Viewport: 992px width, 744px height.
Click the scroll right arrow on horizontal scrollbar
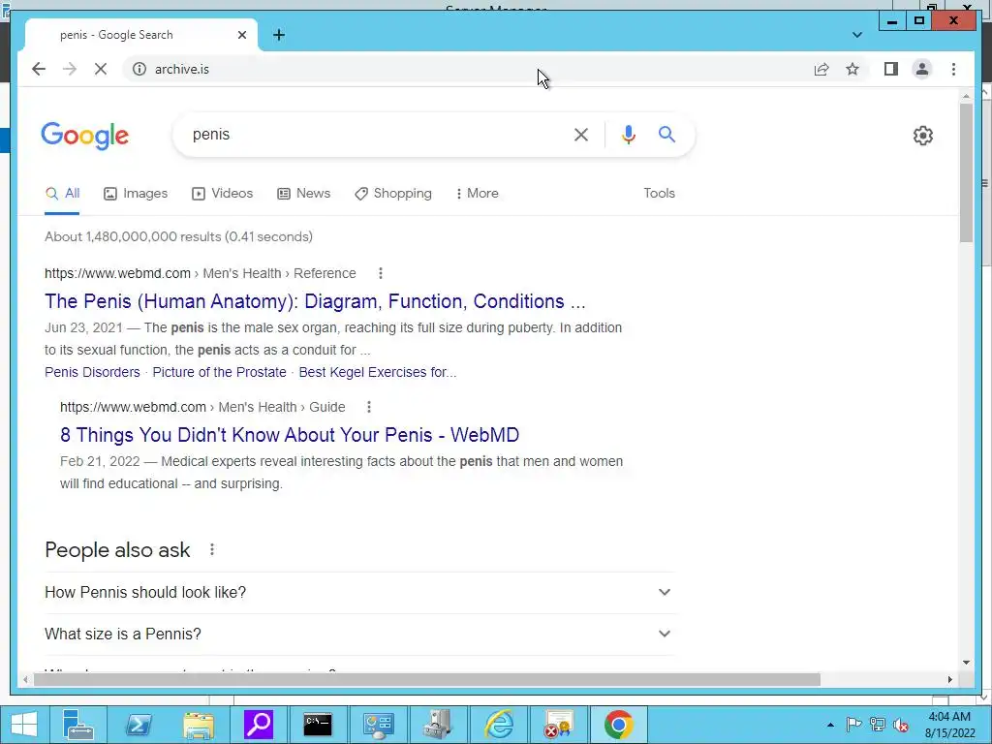point(949,679)
